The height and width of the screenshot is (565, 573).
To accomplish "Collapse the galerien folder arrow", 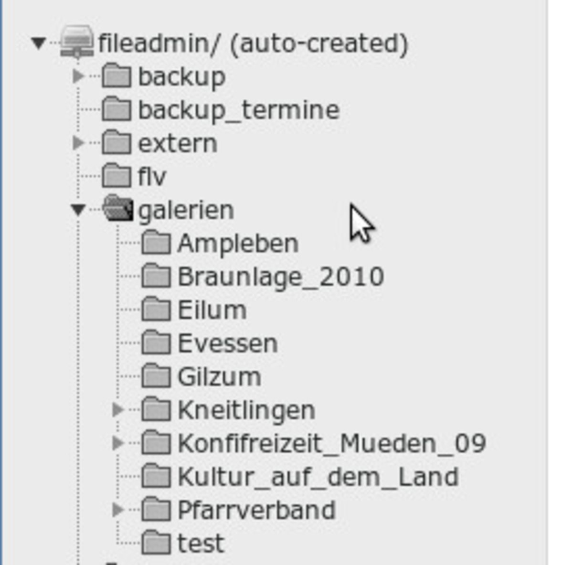I will tap(78, 210).
